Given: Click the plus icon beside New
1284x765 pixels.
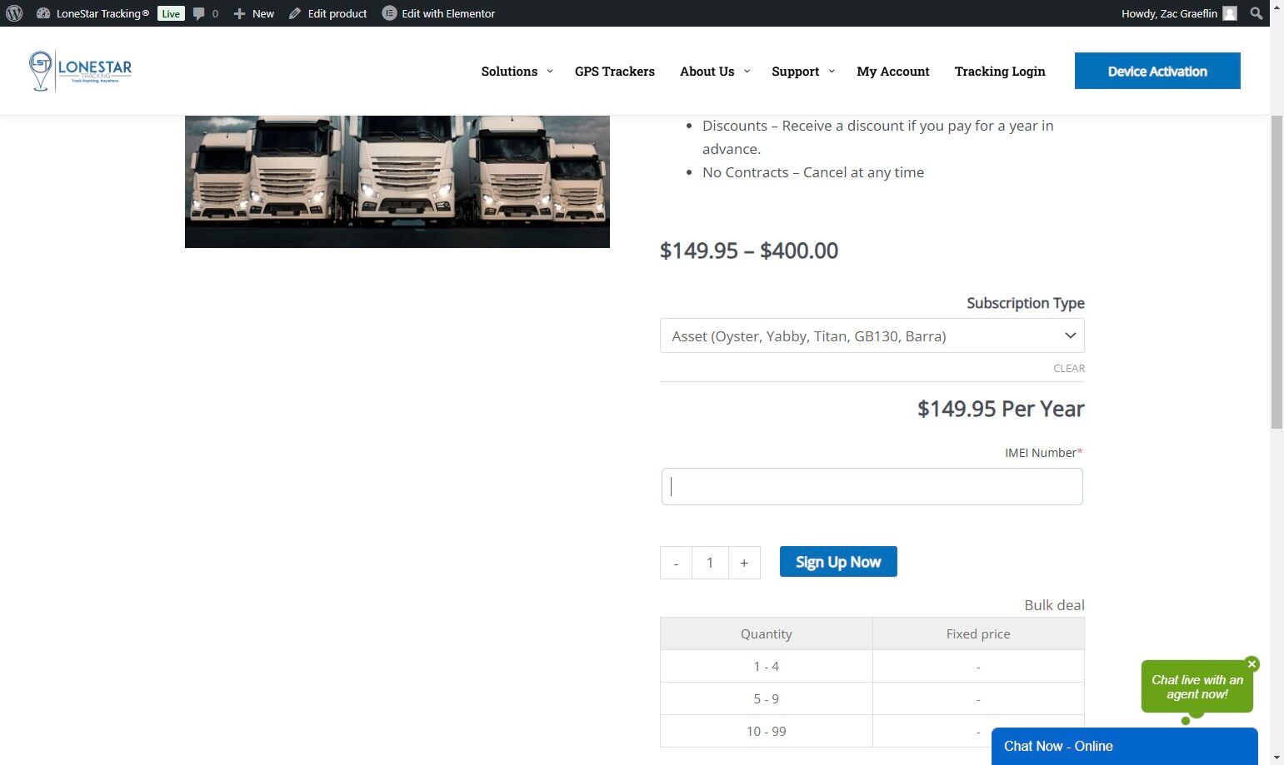Looking at the screenshot, I should 239,13.
